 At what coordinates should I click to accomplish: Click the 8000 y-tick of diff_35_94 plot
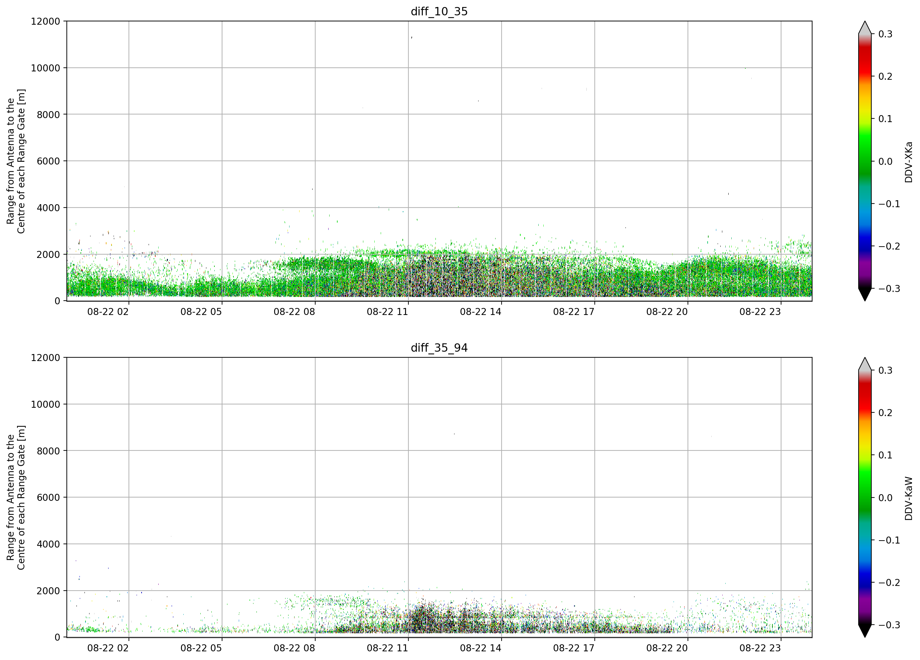[x=48, y=451]
